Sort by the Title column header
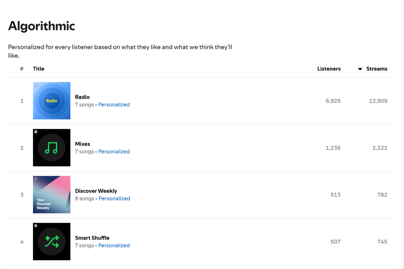Viewport: 404px width, 269px height. tap(39, 69)
